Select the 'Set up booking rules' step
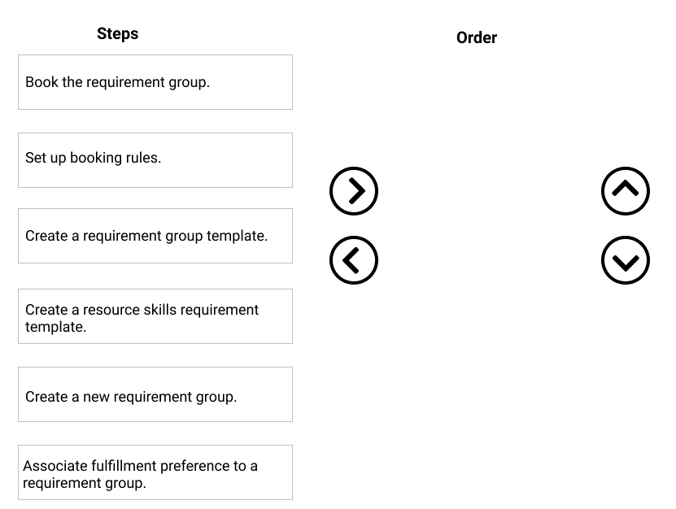Screen dimensions: 676x509 coord(155,159)
